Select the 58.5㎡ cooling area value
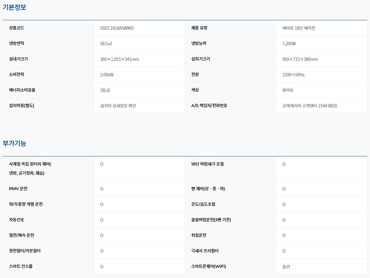370x278 pixels. (106, 44)
